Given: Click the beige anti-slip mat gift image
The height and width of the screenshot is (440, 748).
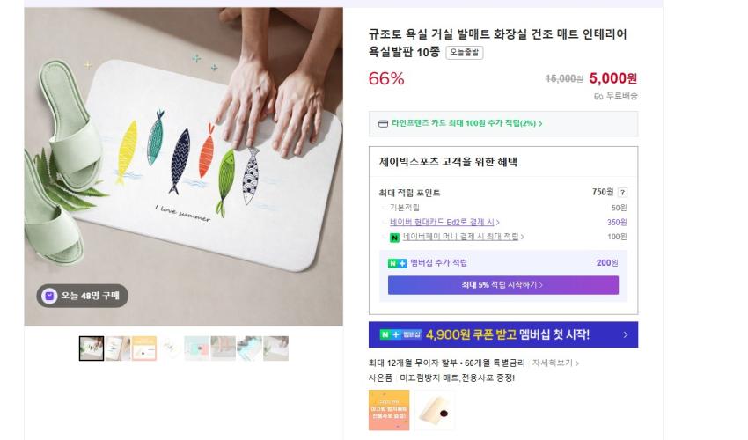Looking at the screenshot, I should (x=434, y=409).
